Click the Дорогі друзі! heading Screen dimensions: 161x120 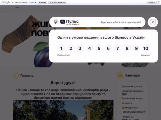point(63,83)
